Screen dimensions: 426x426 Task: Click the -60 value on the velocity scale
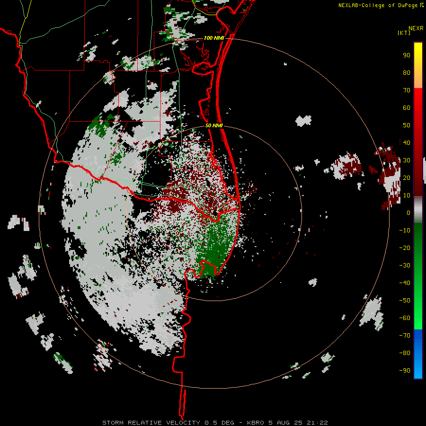pyautogui.click(x=405, y=318)
